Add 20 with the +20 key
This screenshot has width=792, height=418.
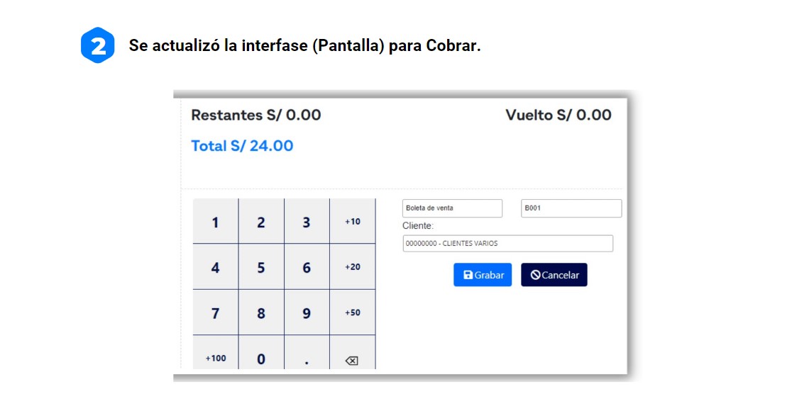pos(353,266)
